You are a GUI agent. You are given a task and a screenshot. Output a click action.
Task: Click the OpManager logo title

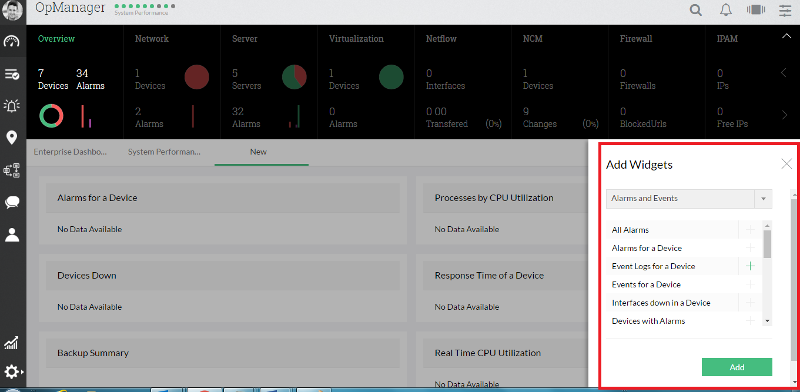coord(71,8)
